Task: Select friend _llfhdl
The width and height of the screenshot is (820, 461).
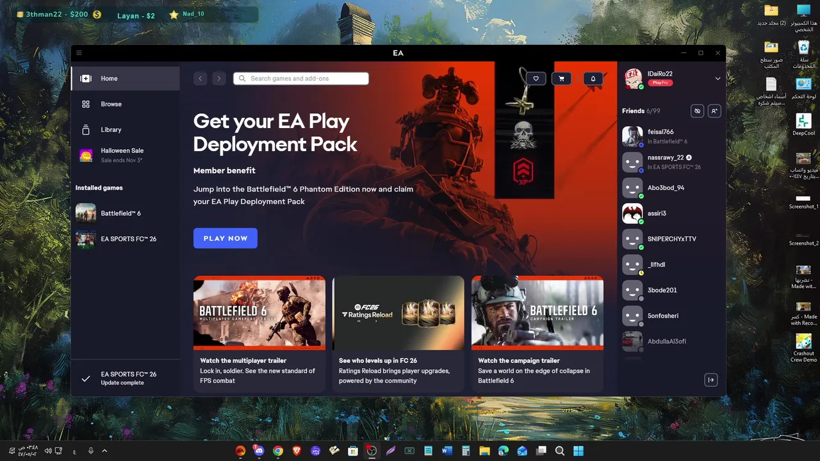Action: click(671, 264)
